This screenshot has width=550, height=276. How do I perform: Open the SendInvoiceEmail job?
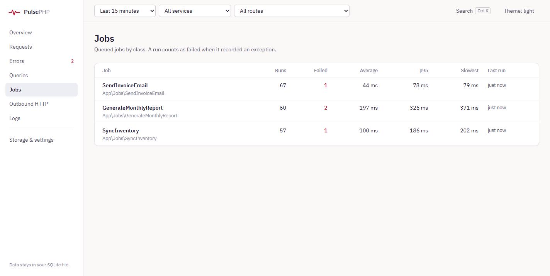pos(125,85)
